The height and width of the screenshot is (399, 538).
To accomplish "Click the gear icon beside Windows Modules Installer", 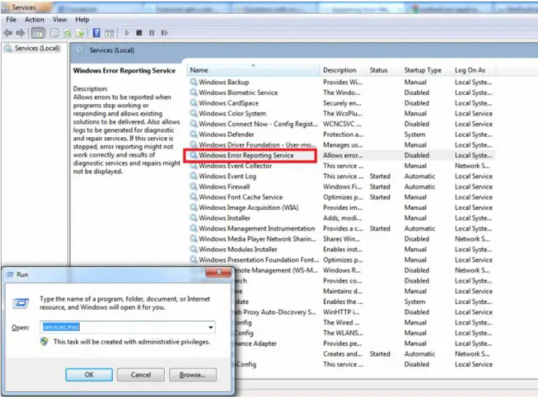I will (193, 249).
